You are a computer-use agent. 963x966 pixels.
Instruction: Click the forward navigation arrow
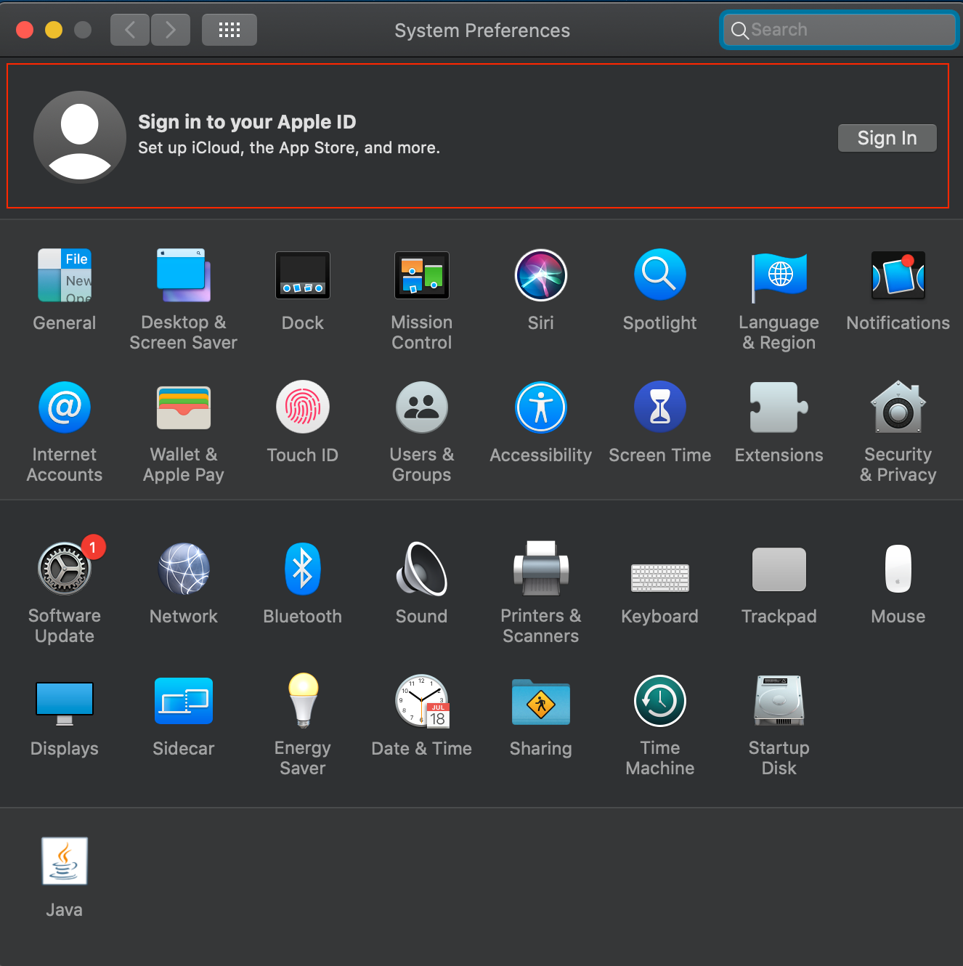click(171, 30)
